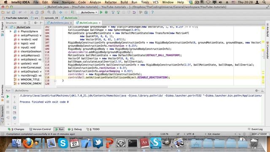Rerun JBulletDemo in the Run panel
Viewport: 270px width, 152px height.
click(8, 97)
